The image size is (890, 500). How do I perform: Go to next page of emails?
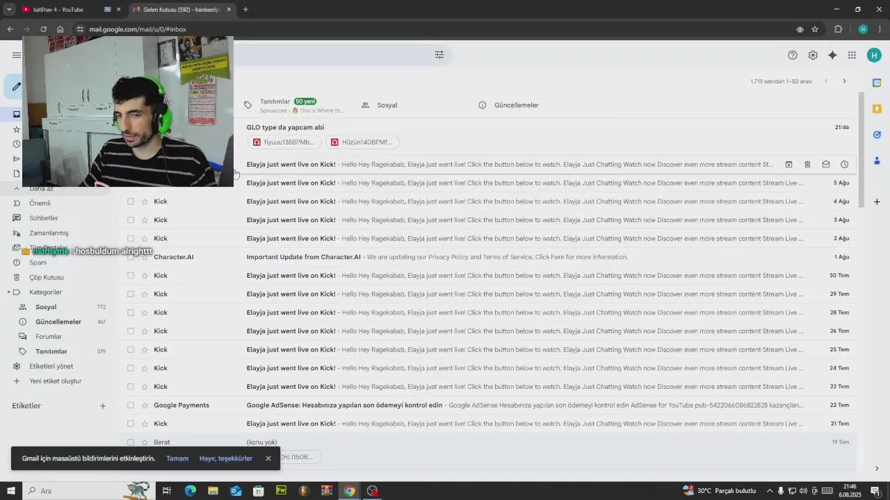pyautogui.click(x=844, y=81)
